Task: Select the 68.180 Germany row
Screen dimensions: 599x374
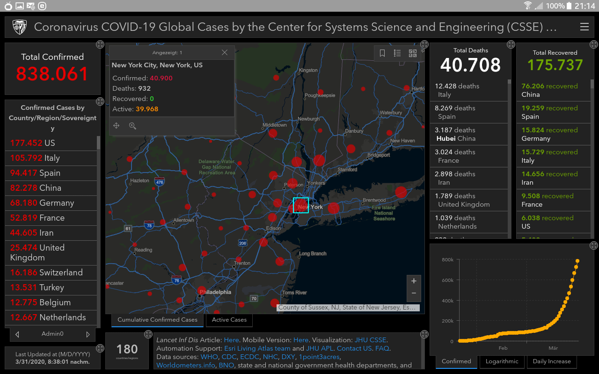Action: pos(51,203)
